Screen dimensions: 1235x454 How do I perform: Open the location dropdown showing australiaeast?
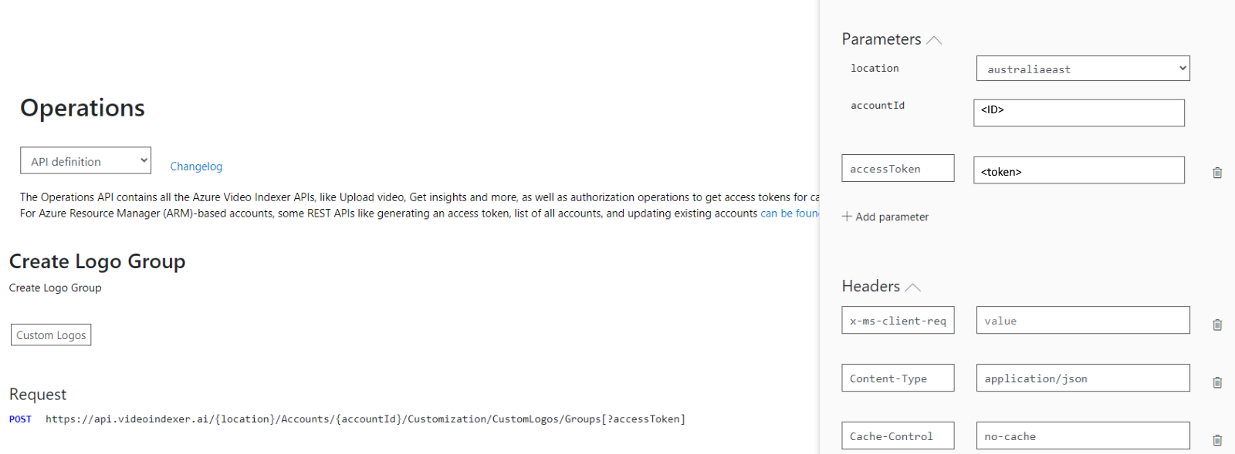[1083, 69]
